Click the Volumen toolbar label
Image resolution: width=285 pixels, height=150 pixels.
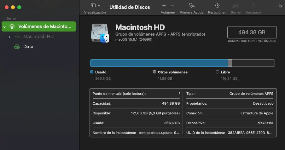point(168,12)
